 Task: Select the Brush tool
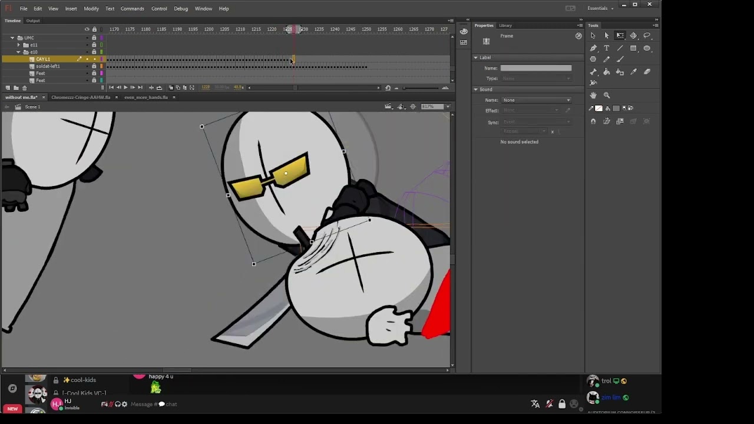tap(620, 59)
